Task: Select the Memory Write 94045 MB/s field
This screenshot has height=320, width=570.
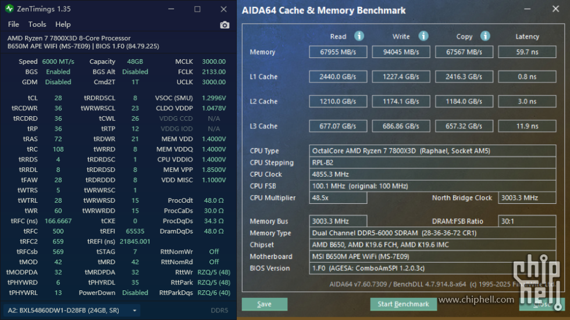Action: [x=401, y=52]
